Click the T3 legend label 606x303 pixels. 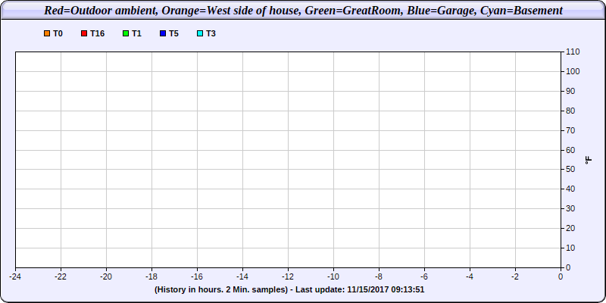(x=211, y=33)
